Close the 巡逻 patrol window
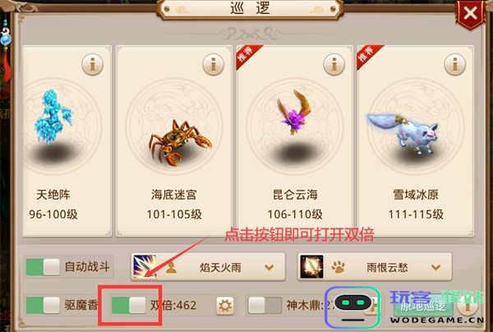The image size is (493, 332). [x=470, y=13]
